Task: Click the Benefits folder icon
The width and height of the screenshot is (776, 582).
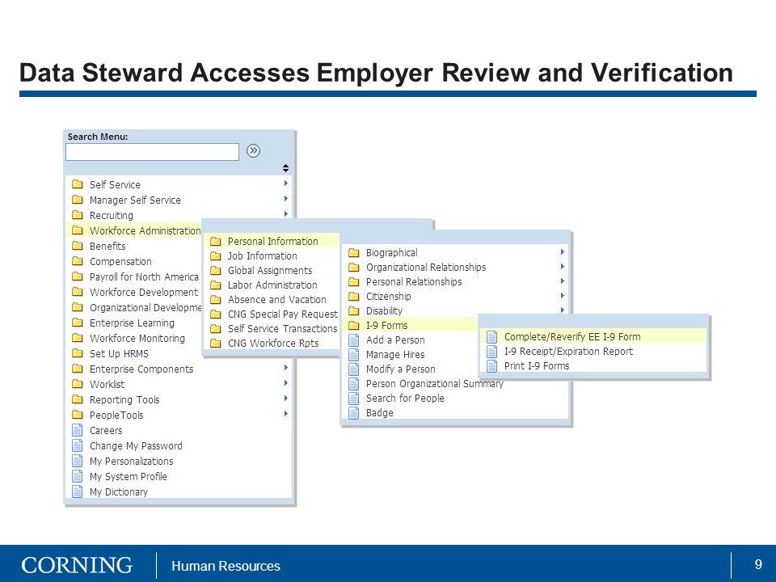Action: tap(78, 246)
